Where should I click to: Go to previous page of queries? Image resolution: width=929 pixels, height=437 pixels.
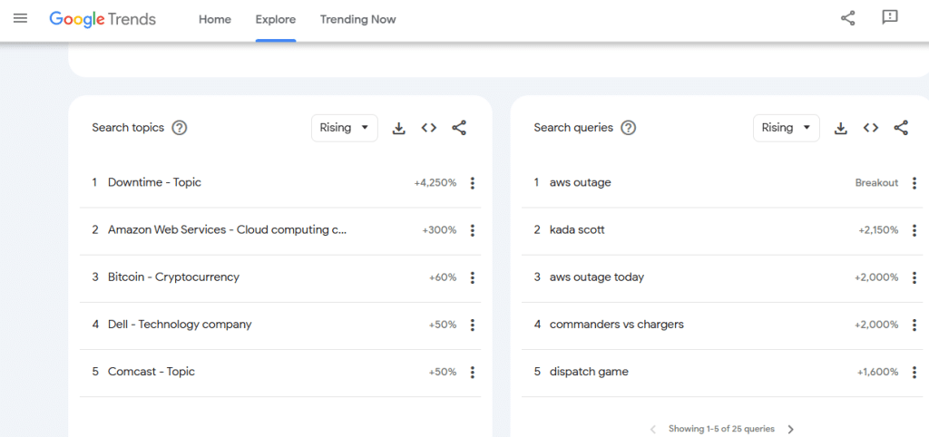pos(653,429)
